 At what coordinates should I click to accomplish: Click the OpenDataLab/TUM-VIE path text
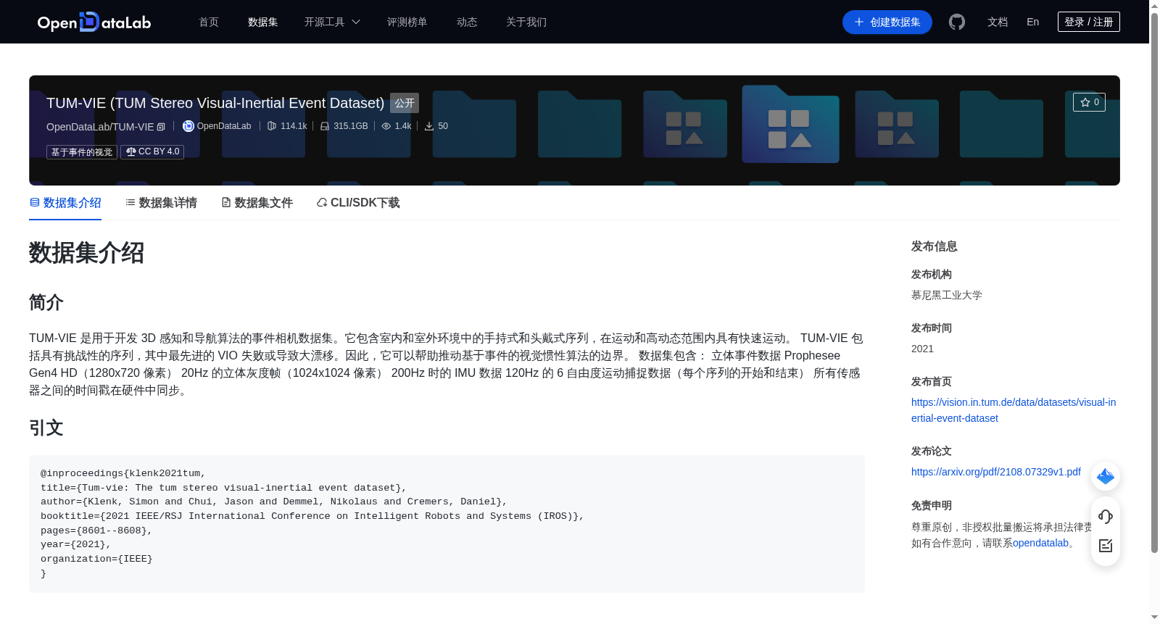(100, 127)
